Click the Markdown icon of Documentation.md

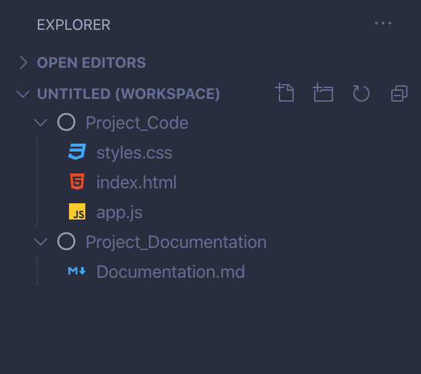tap(76, 271)
